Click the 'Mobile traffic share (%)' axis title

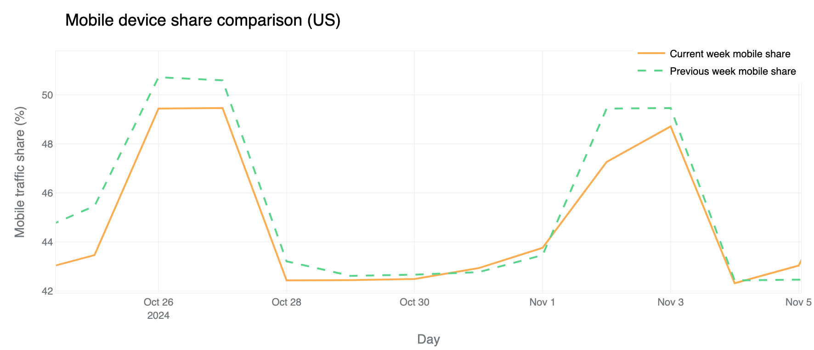[x=20, y=172]
